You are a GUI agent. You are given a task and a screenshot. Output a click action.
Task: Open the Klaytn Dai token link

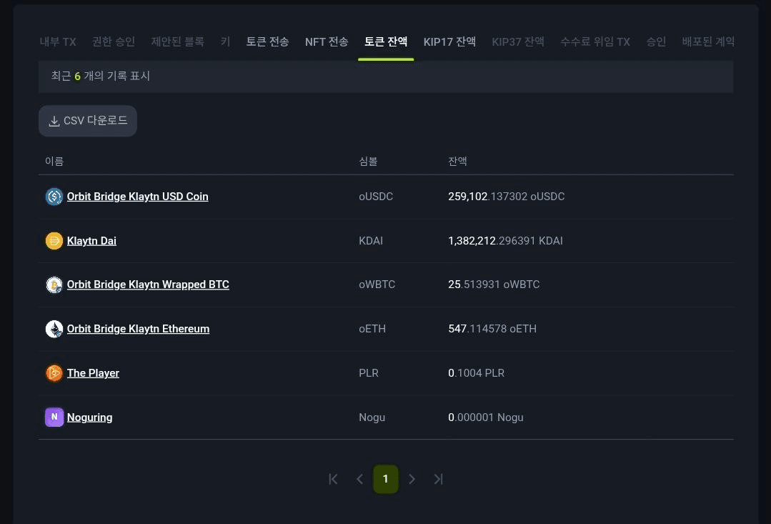[x=91, y=241]
